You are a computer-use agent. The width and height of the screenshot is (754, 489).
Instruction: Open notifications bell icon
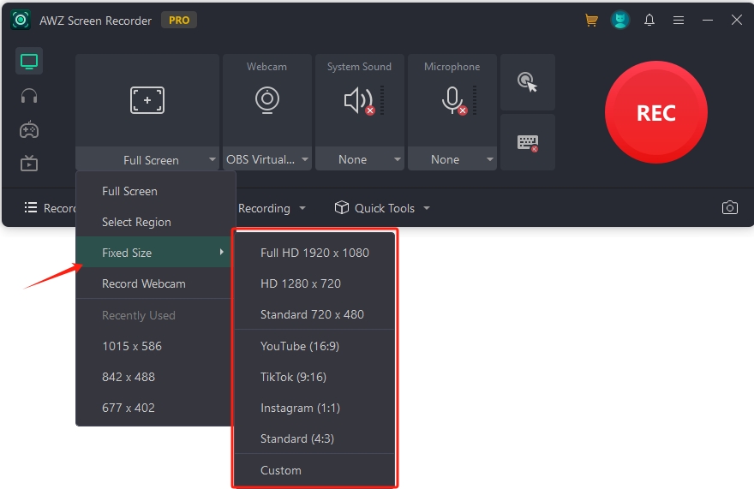pyautogui.click(x=649, y=21)
